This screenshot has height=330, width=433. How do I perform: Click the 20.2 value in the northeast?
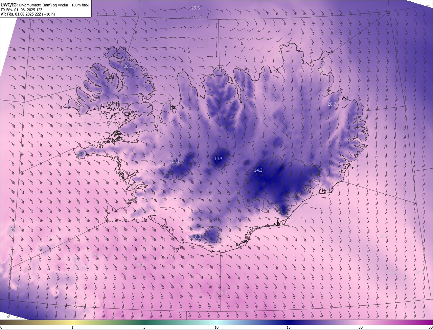(322, 71)
